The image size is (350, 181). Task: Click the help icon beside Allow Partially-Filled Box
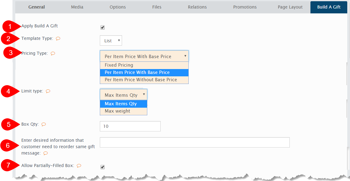(x=79, y=166)
